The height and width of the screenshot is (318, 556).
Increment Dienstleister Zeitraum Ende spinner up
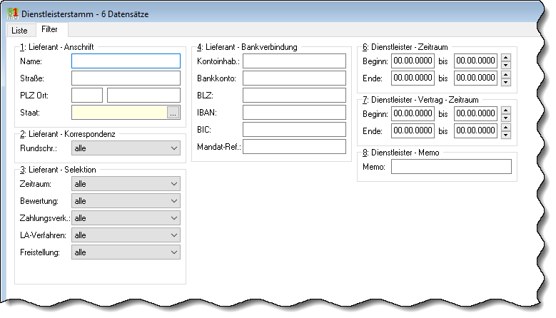pos(506,74)
